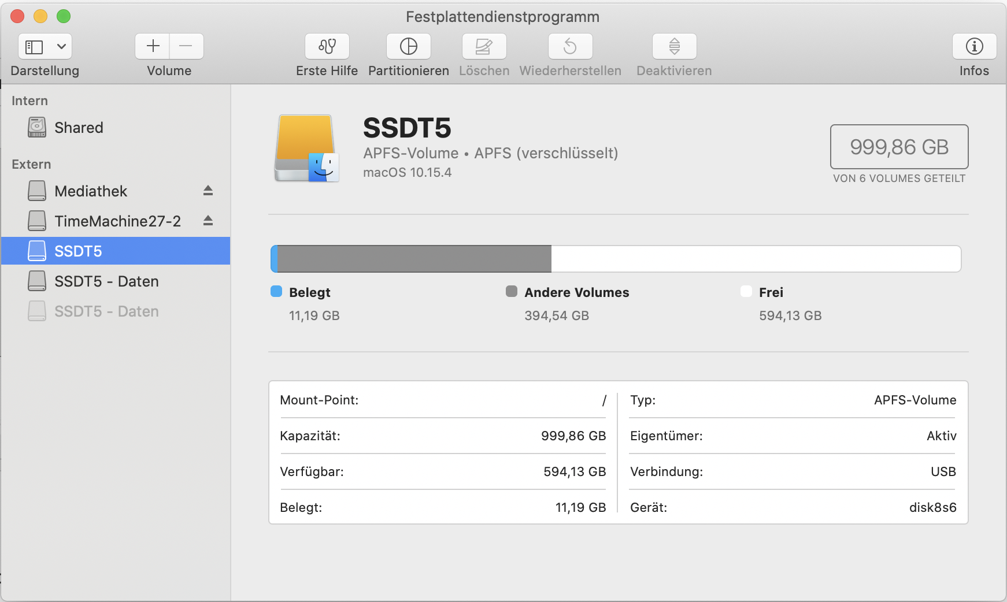Add a volume with the plus button
Viewport: 1007px width, 602px height.
(153, 46)
